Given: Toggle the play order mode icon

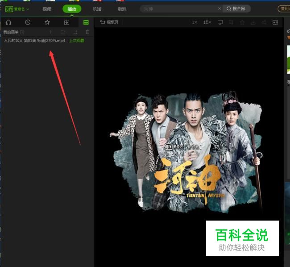Looking at the screenshot, I should coord(75,33).
